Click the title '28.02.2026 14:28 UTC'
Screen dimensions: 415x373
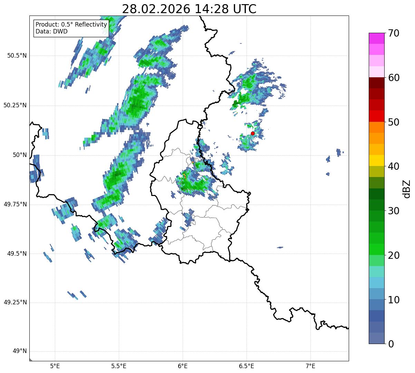point(189,9)
